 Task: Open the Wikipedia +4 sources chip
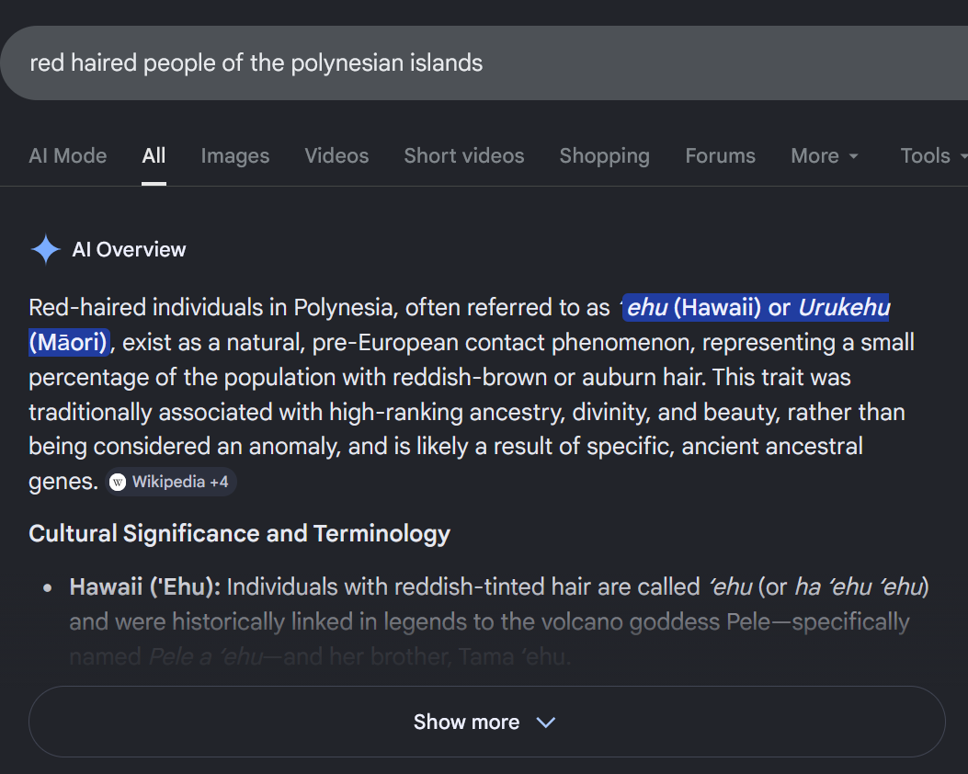point(171,482)
